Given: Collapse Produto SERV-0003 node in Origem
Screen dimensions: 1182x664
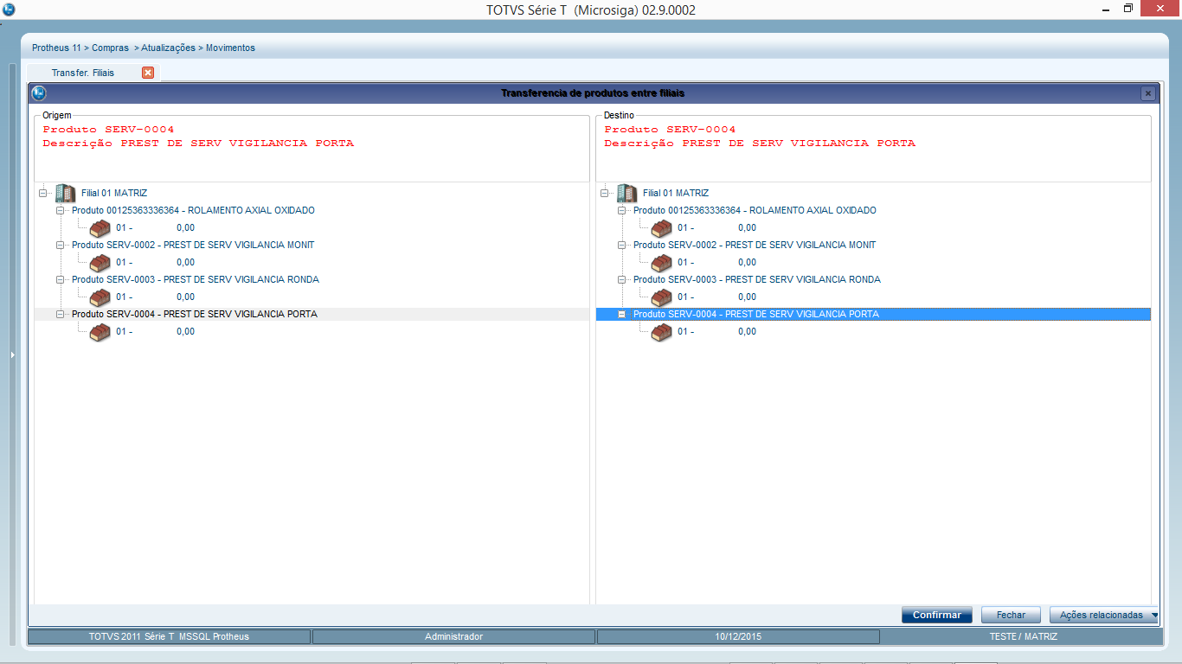Looking at the screenshot, I should pyautogui.click(x=61, y=279).
